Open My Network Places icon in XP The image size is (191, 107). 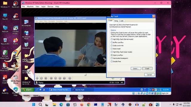26,35
